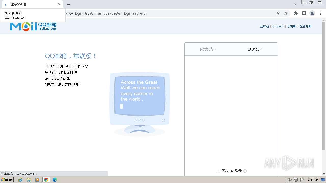Viewport: 326px width, 183px height.
Task: Close the 登录QQ邮箱 tab
Action: point(59,4)
